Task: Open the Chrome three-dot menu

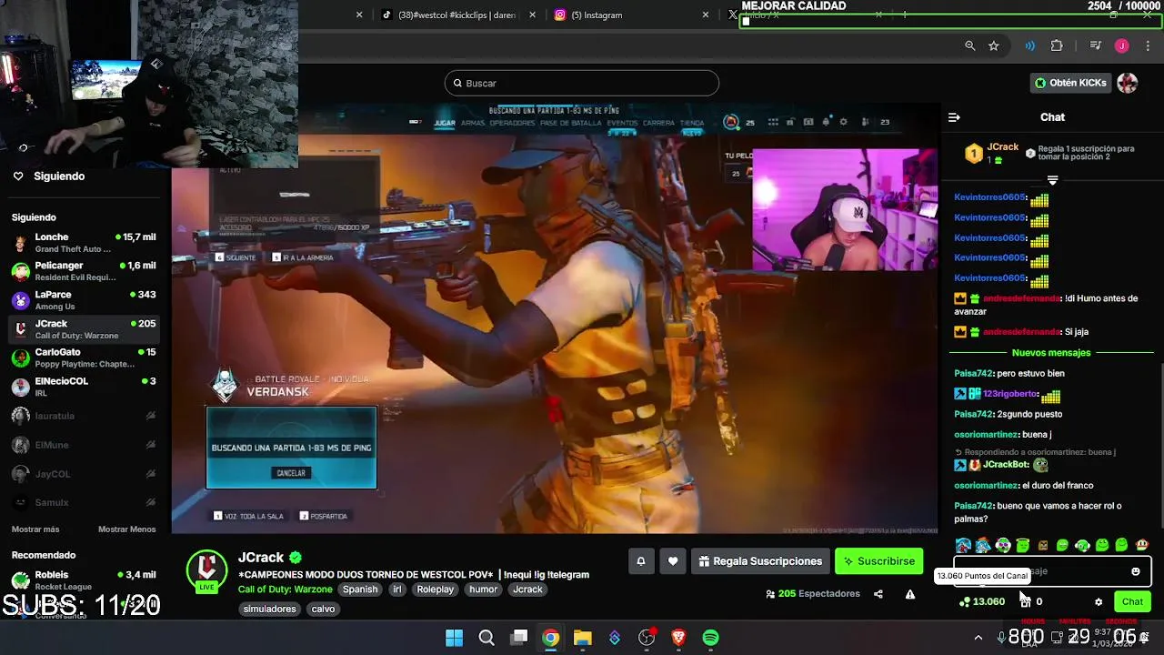Action: click(1146, 45)
